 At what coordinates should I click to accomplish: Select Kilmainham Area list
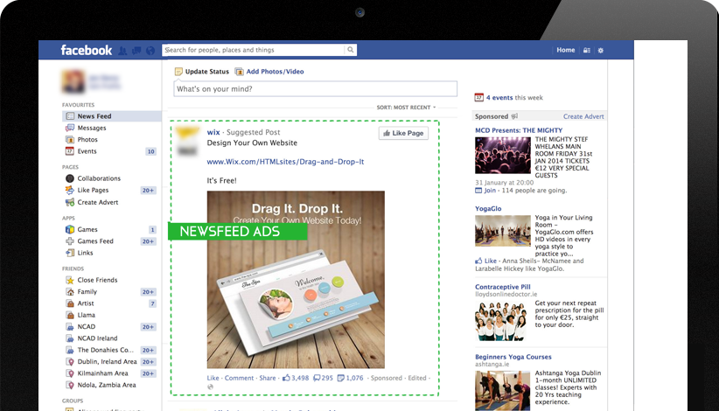click(x=102, y=373)
